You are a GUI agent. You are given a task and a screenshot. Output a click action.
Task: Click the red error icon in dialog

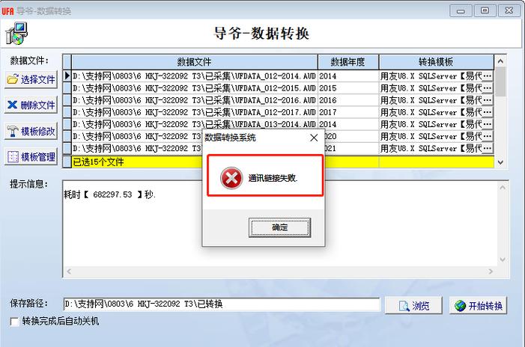[231, 178]
